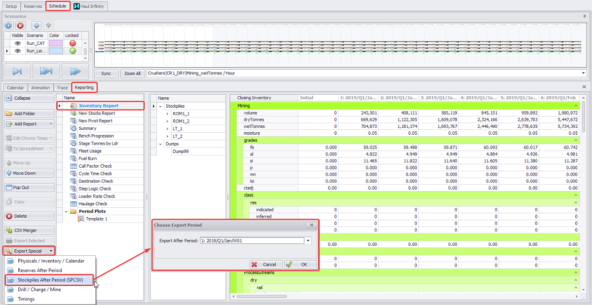The height and width of the screenshot is (305, 592).
Task: Move scenario up with the blue arrow
Action: pyautogui.click(x=37, y=25)
